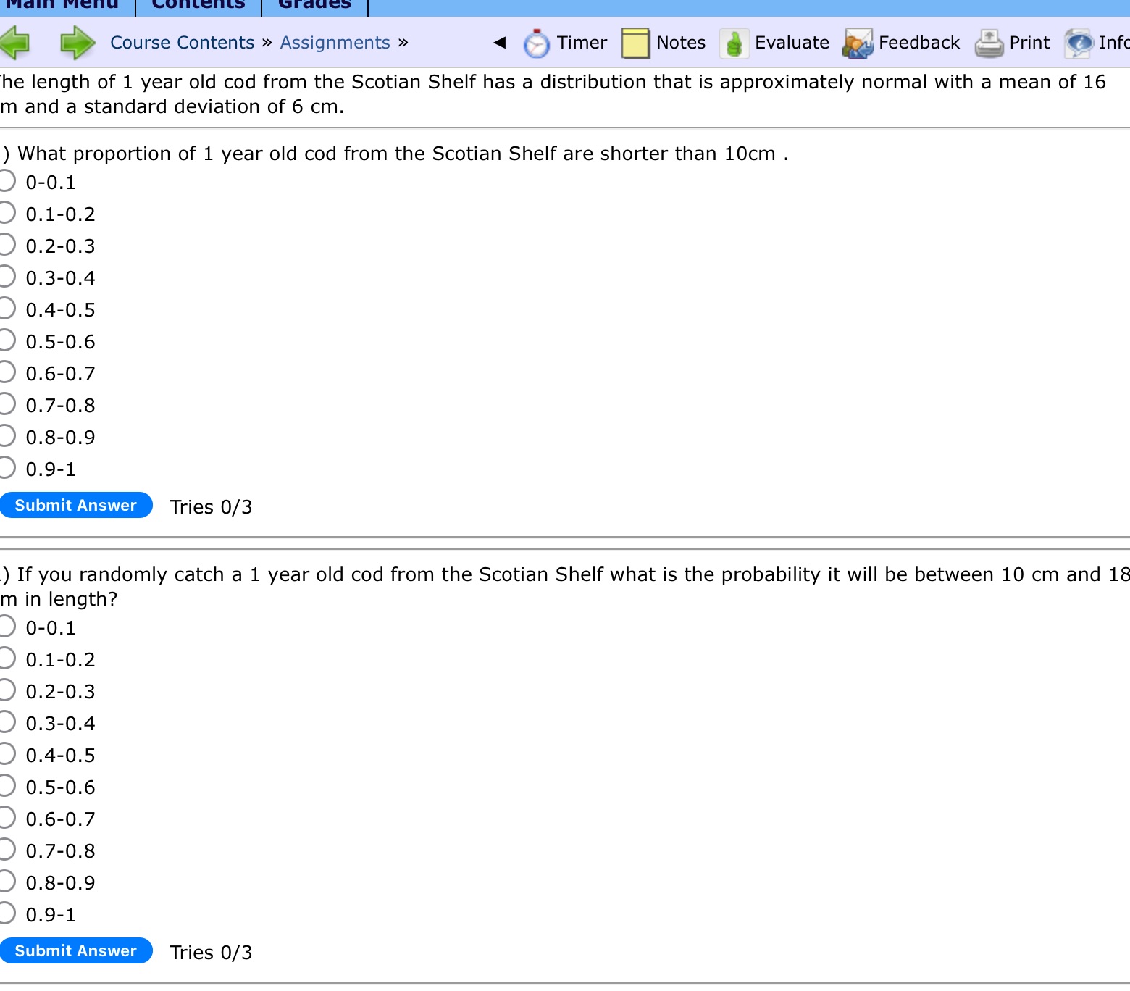Expand Course Contents breadcrumb chevron
1130x991 pixels.
268,43
